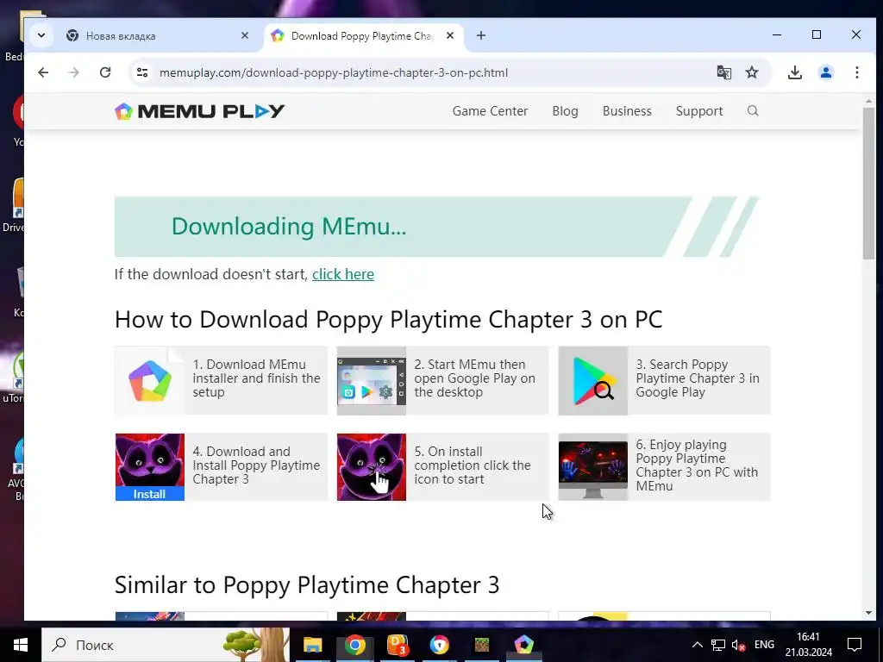This screenshot has width=883, height=662.
Task: Open File Explorer from taskbar
Action: click(312, 645)
